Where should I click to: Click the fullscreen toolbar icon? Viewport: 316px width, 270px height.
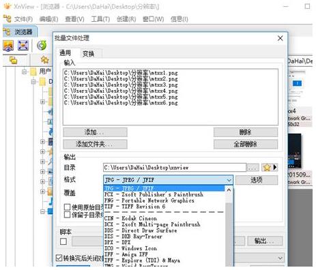(x=23, y=45)
